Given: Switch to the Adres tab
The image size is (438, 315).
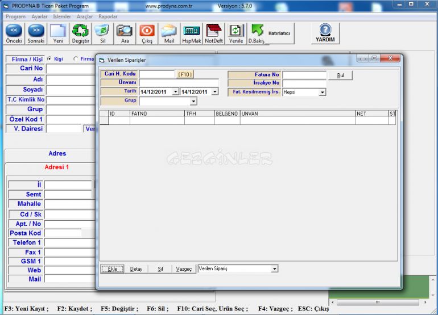Looking at the screenshot, I should (x=57, y=154).
